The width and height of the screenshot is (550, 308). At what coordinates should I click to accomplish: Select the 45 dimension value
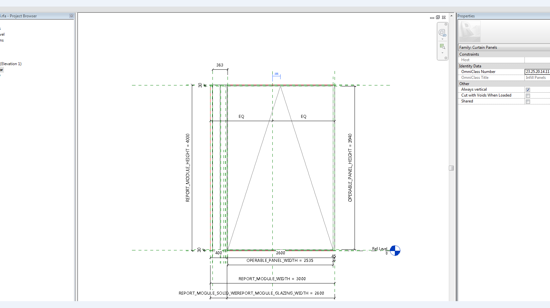pos(334,256)
